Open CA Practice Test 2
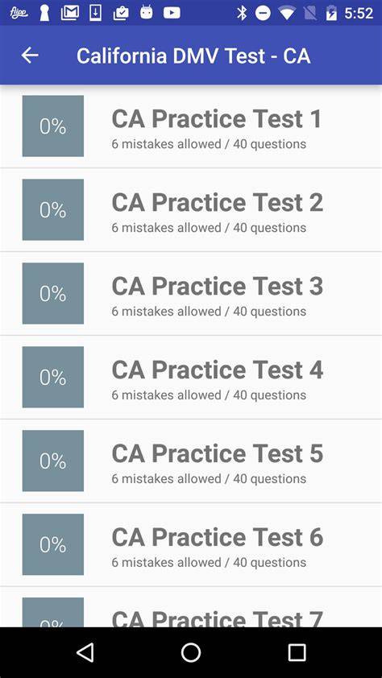 pyautogui.click(x=191, y=209)
